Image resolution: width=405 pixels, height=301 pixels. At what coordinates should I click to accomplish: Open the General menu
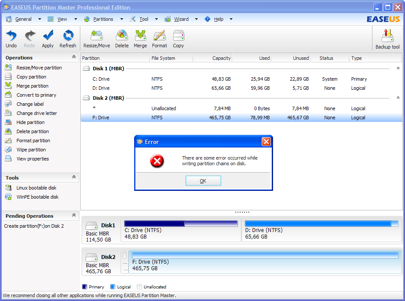23,19
